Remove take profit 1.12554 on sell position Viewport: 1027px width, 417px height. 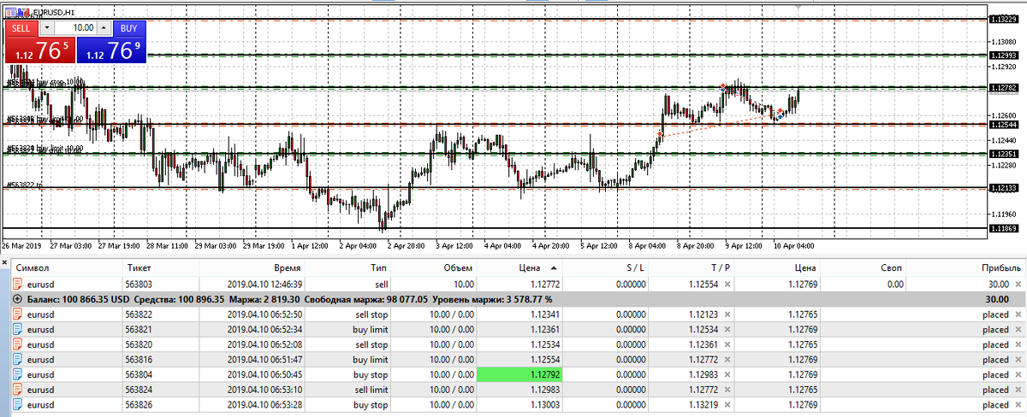point(727,284)
